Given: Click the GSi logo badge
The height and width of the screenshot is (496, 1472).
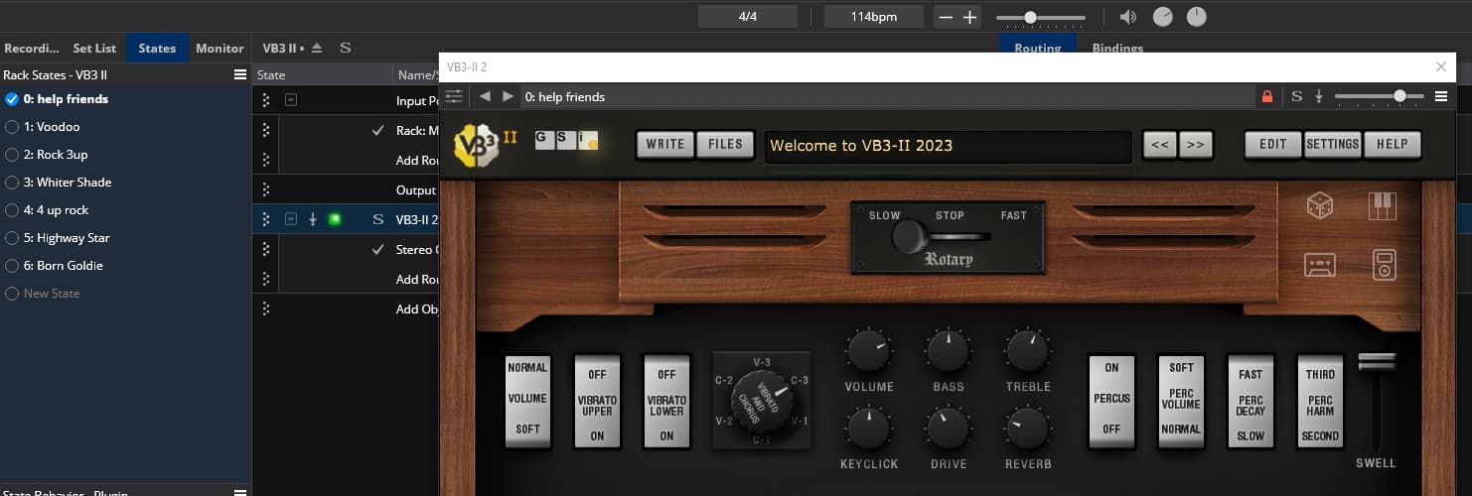Looking at the screenshot, I should click(567, 140).
